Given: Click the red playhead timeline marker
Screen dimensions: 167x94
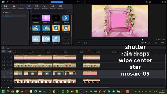Looking at the screenshot, I should pyautogui.click(x=89, y=50).
